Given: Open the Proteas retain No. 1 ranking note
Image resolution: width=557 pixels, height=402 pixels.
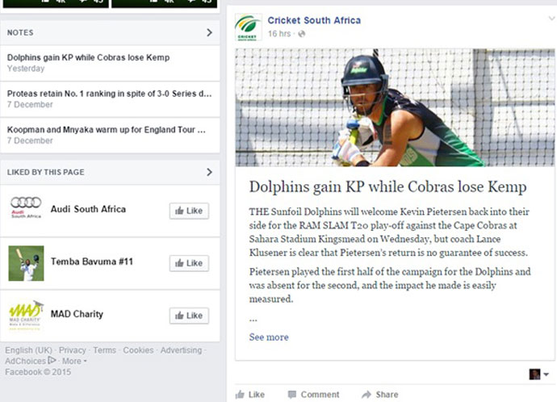Looking at the screenshot, I should point(110,99).
